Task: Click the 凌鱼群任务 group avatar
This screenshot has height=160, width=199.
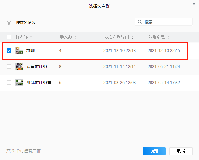Action: click(x=19, y=67)
